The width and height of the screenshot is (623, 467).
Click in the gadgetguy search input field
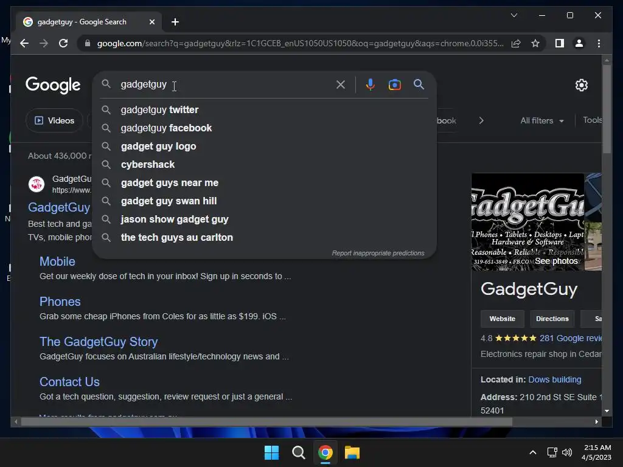coord(226,85)
